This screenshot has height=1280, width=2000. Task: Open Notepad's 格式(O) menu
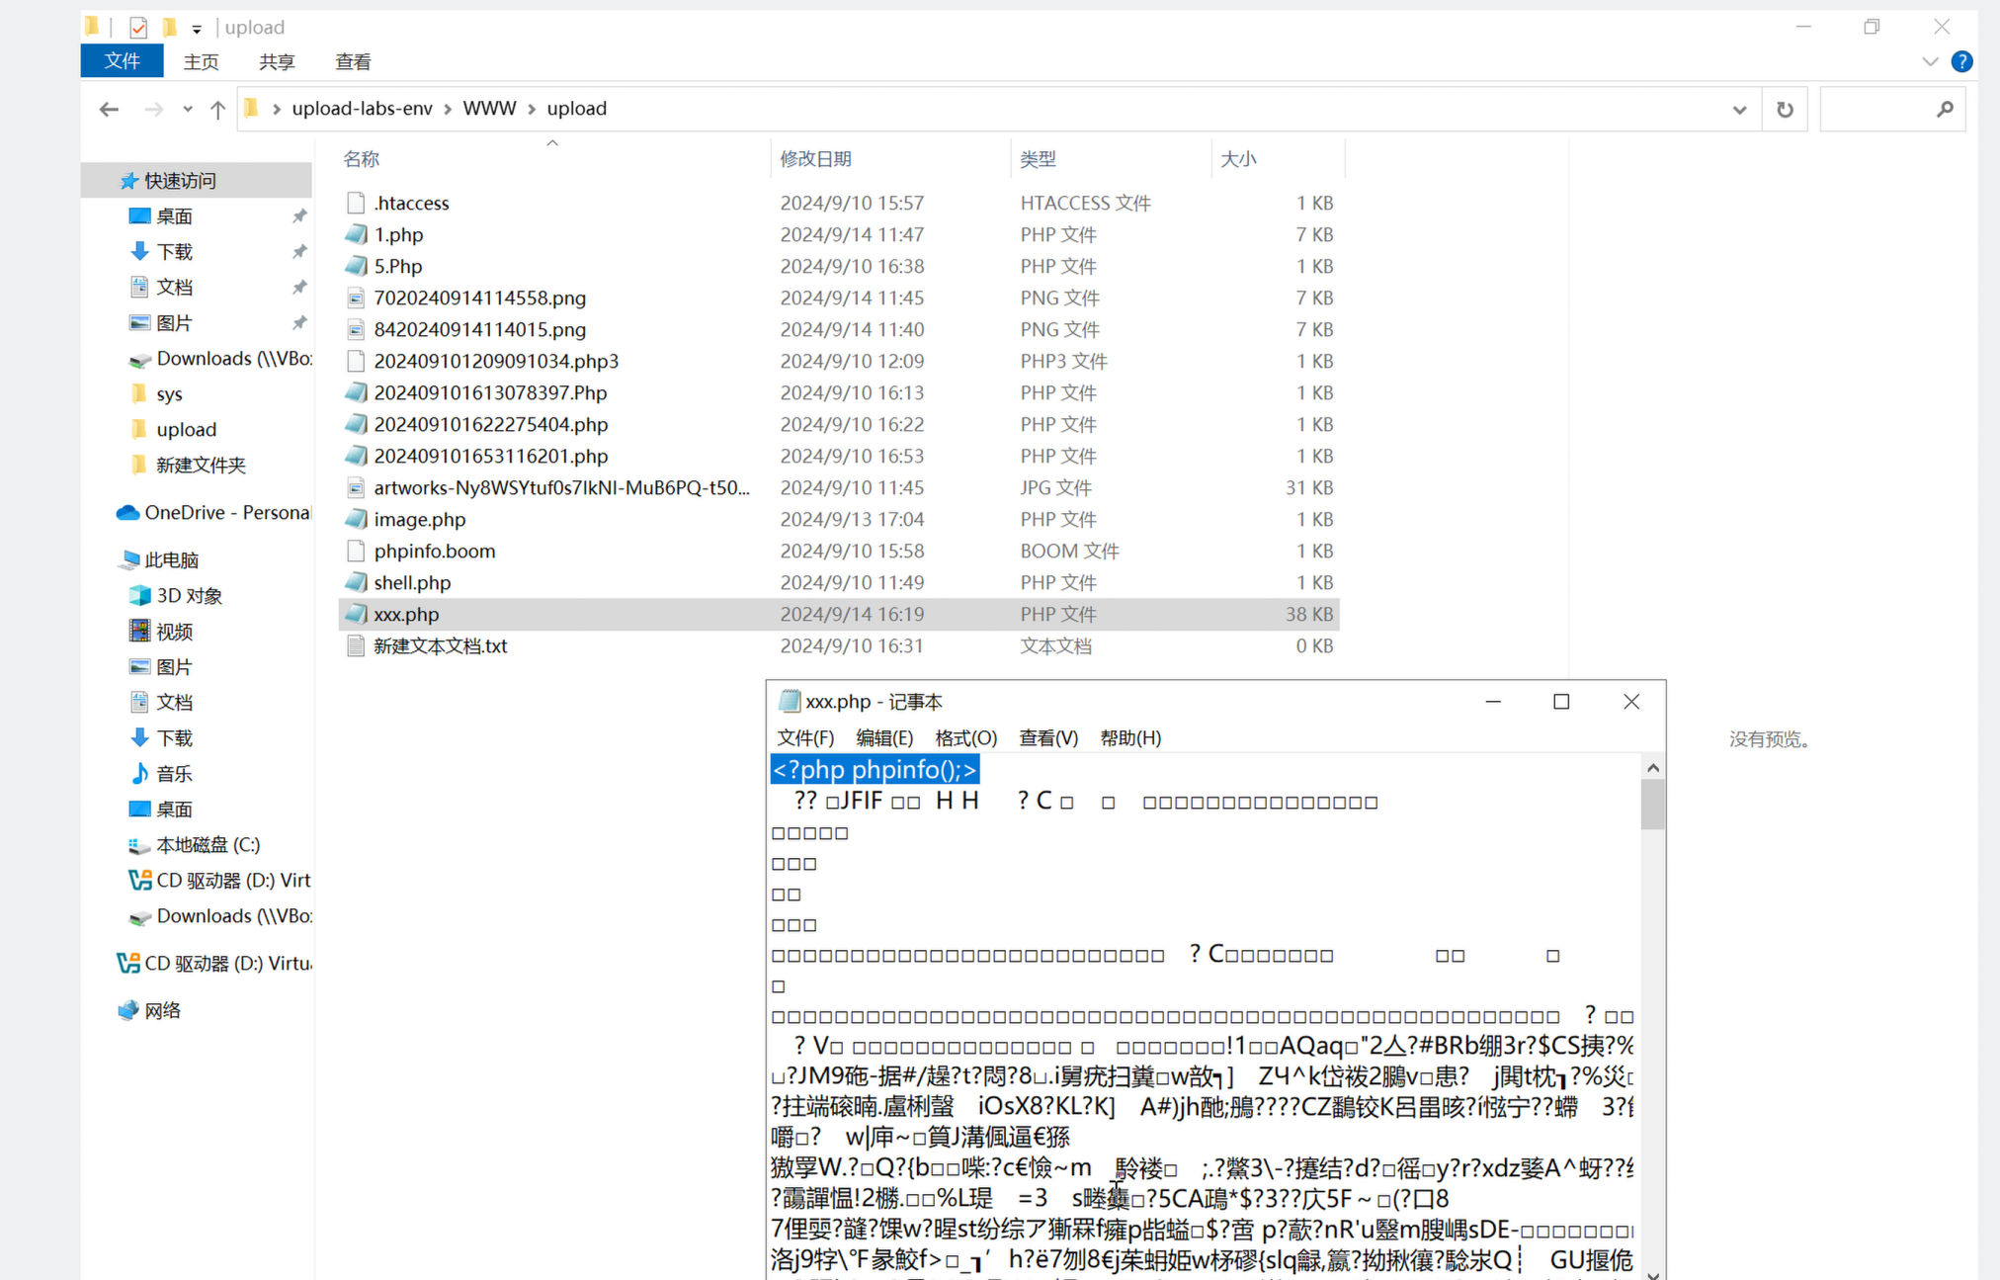click(965, 737)
